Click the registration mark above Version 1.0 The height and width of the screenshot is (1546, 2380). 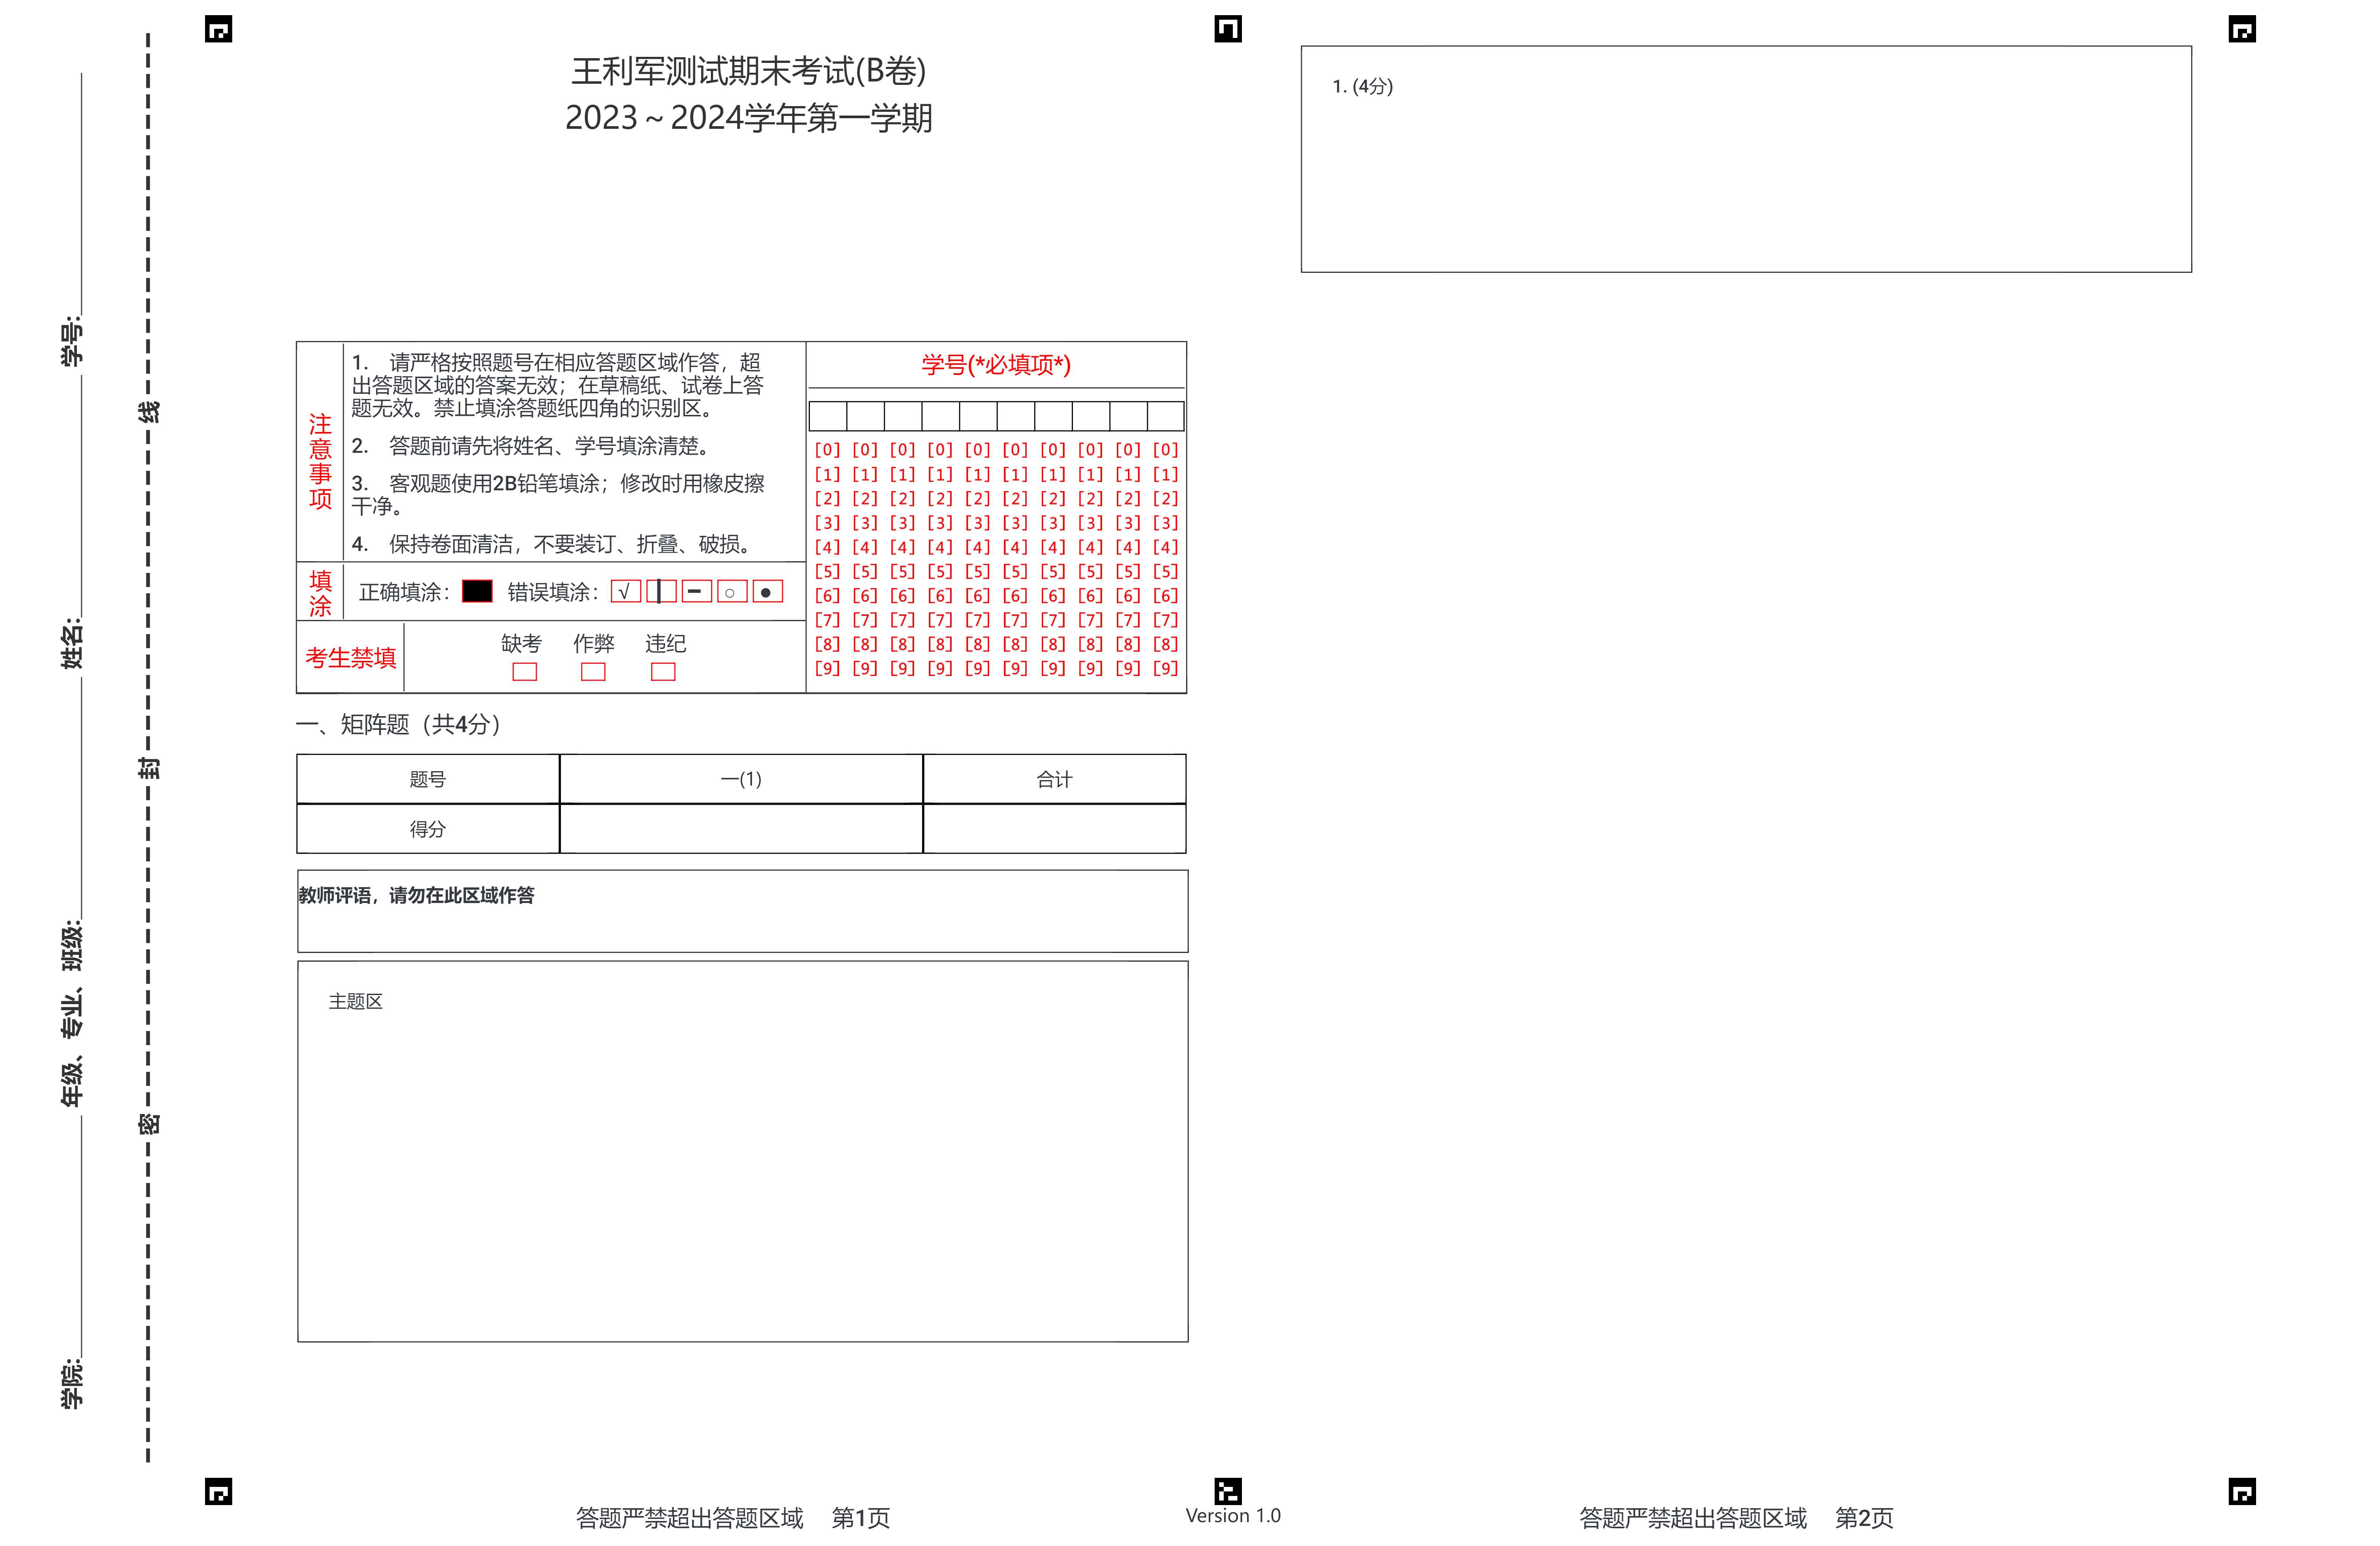click(1227, 1491)
